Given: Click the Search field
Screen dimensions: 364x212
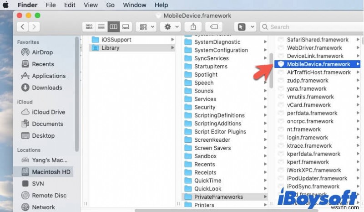Looking at the screenshot, I should coord(312,27).
